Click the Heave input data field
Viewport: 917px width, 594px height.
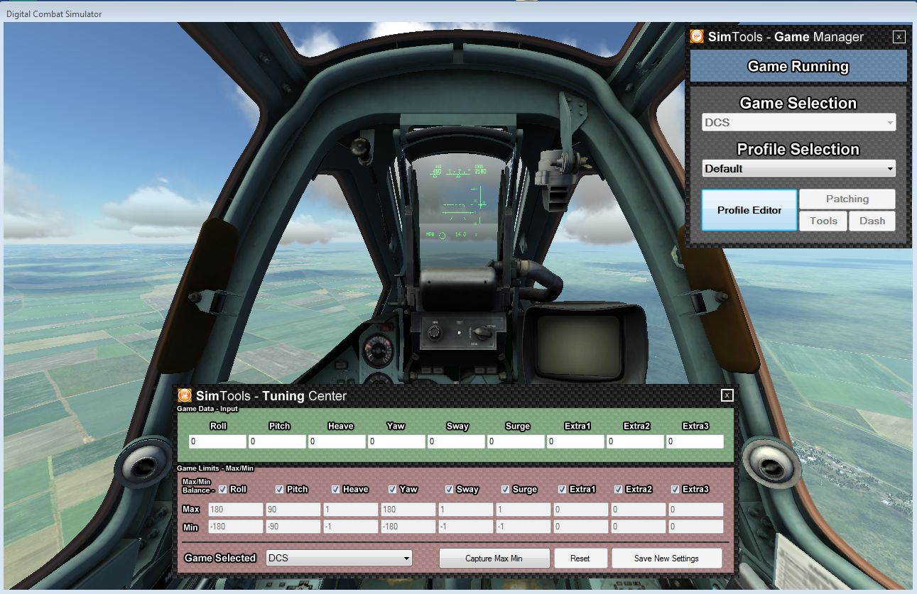pyautogui.click(x=337, y=441)
